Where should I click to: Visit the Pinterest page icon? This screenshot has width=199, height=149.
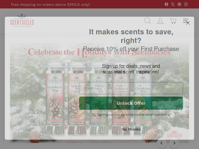179,4
